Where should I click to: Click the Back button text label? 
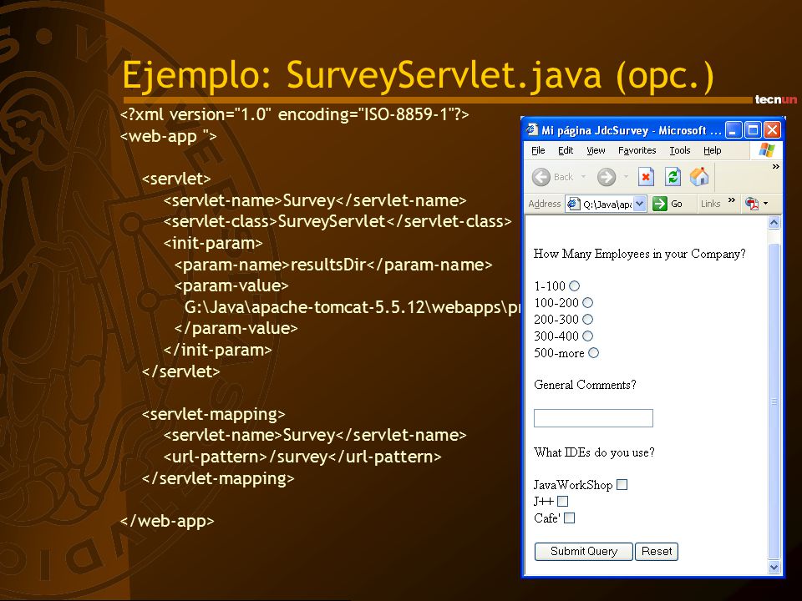tap(563, 177)
